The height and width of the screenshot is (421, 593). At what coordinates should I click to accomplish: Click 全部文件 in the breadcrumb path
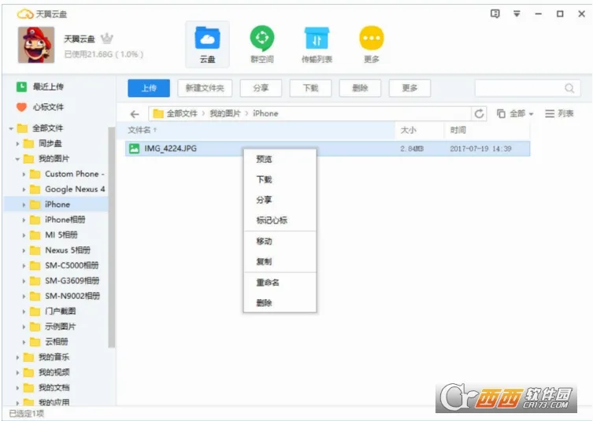pyautogui.click(x=182, y=113)
